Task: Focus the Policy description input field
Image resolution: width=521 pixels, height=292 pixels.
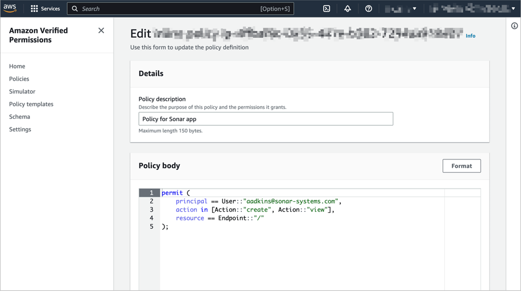Action: (x=266, y=119)
